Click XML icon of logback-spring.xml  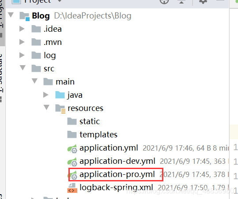(x=72, y=188)
